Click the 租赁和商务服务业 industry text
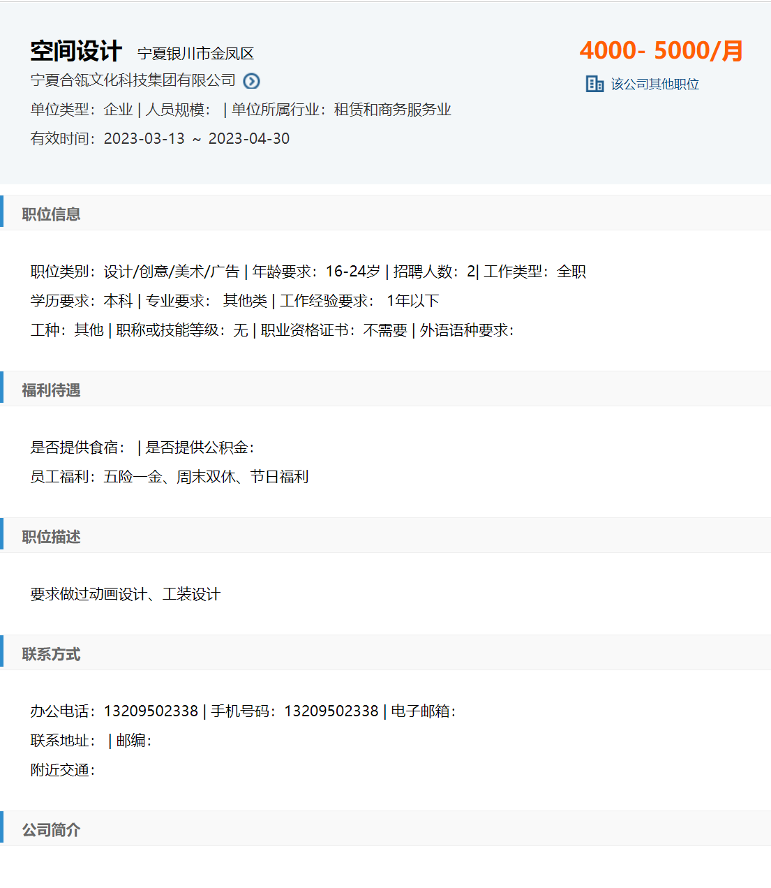This screenshot has width=771, height=888. (x=392, y=110)
